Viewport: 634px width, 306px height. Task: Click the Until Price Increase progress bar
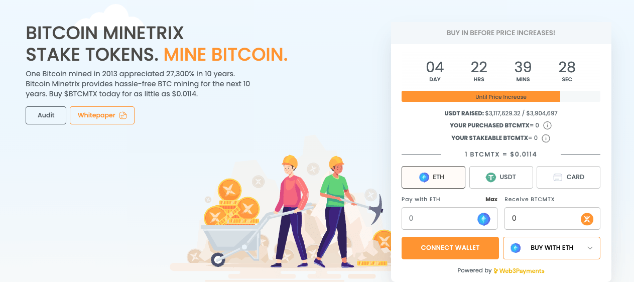point(501,96)
